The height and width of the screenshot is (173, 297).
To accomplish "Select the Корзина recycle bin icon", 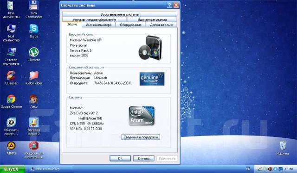I will 283,148.
